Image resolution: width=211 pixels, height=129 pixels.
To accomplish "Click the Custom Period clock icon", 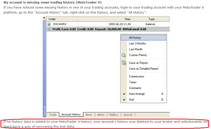I will coord(124,55).
